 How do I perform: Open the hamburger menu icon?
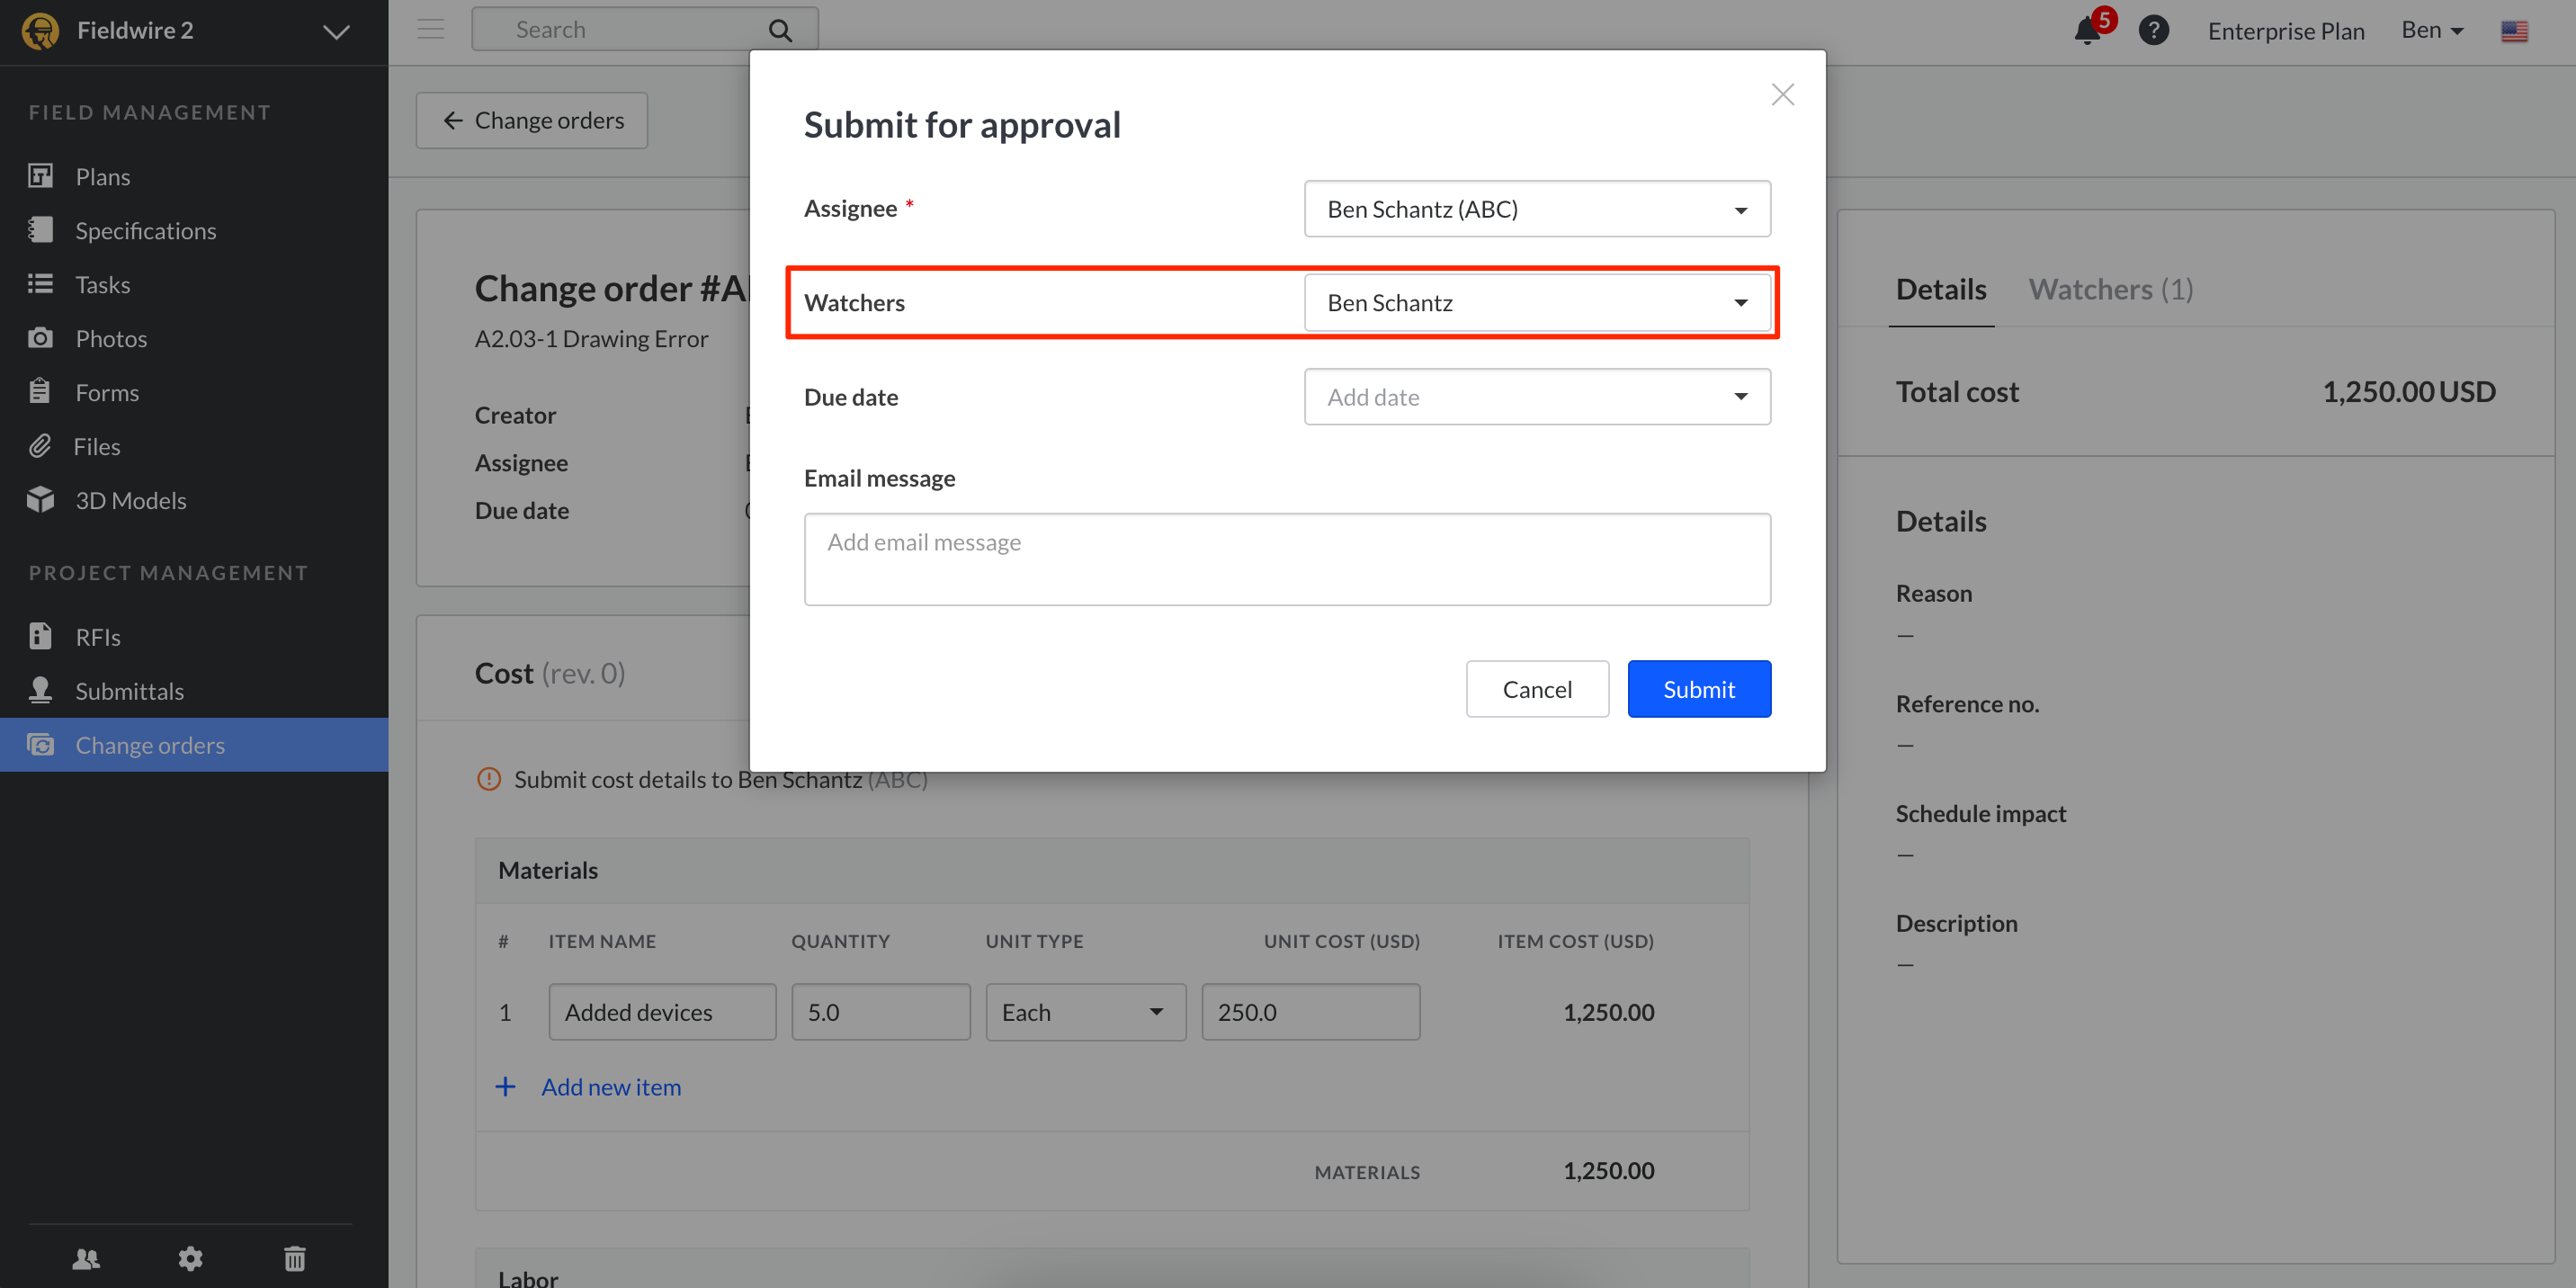click(431, 29)
